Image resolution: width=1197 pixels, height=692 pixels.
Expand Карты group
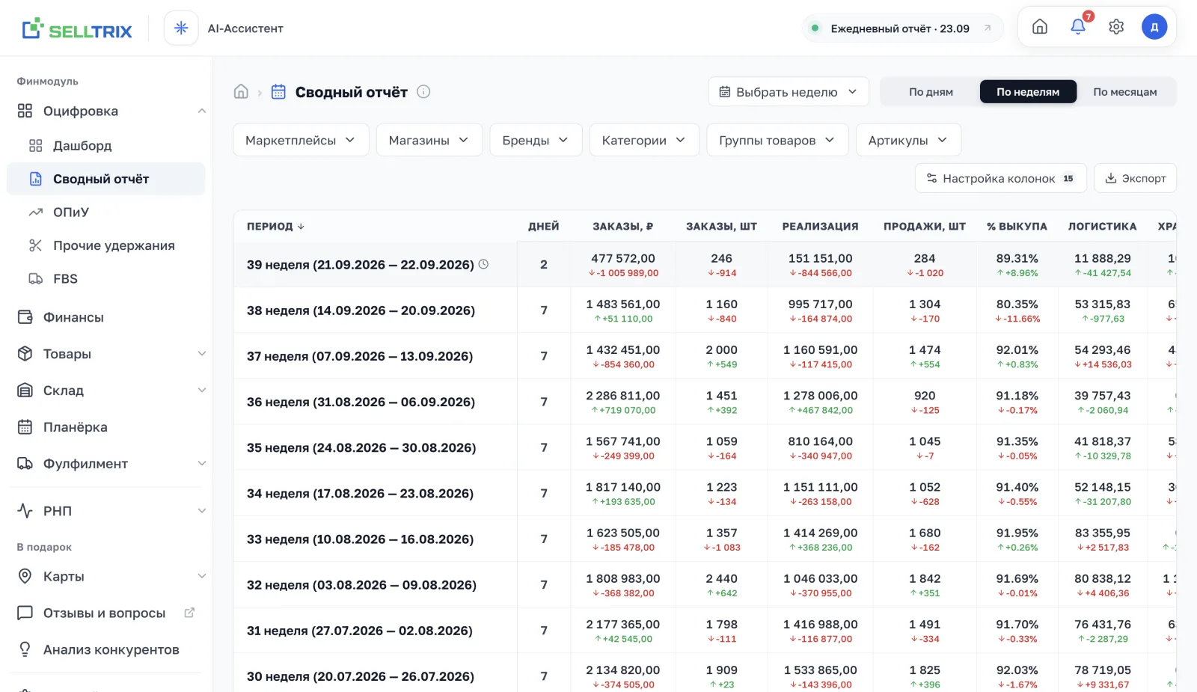point(201,576)
